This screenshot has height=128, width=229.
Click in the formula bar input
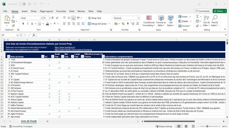pos(131,35)
